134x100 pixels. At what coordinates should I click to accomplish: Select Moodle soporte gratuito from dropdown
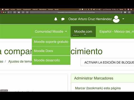click(51, 42)
